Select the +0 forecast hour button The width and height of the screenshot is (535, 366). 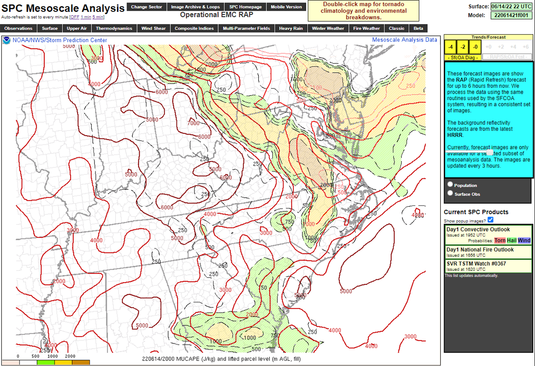click(x=489, y=47)
